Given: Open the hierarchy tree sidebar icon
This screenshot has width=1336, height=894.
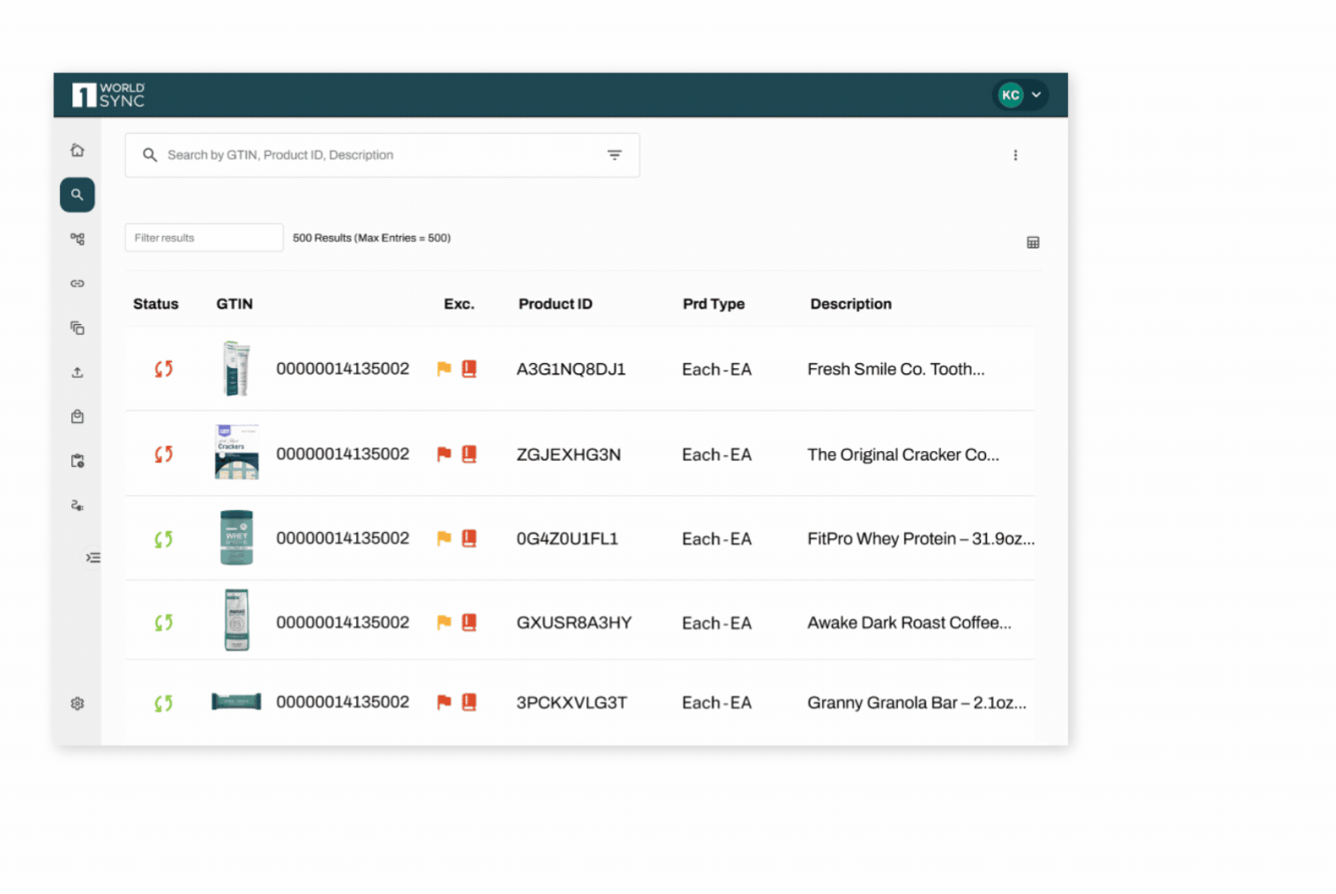Looking at the screenshot, I should point(78,239).
